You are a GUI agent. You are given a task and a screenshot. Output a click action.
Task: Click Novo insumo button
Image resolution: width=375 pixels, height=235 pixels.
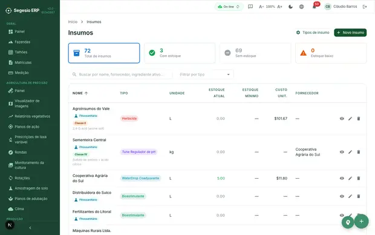click(x=350, y=33)
